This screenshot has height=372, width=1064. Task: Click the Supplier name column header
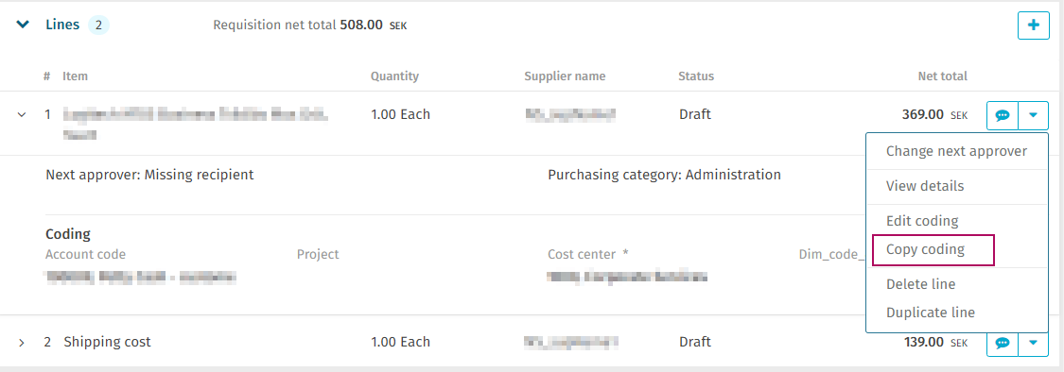pos(565,76)
